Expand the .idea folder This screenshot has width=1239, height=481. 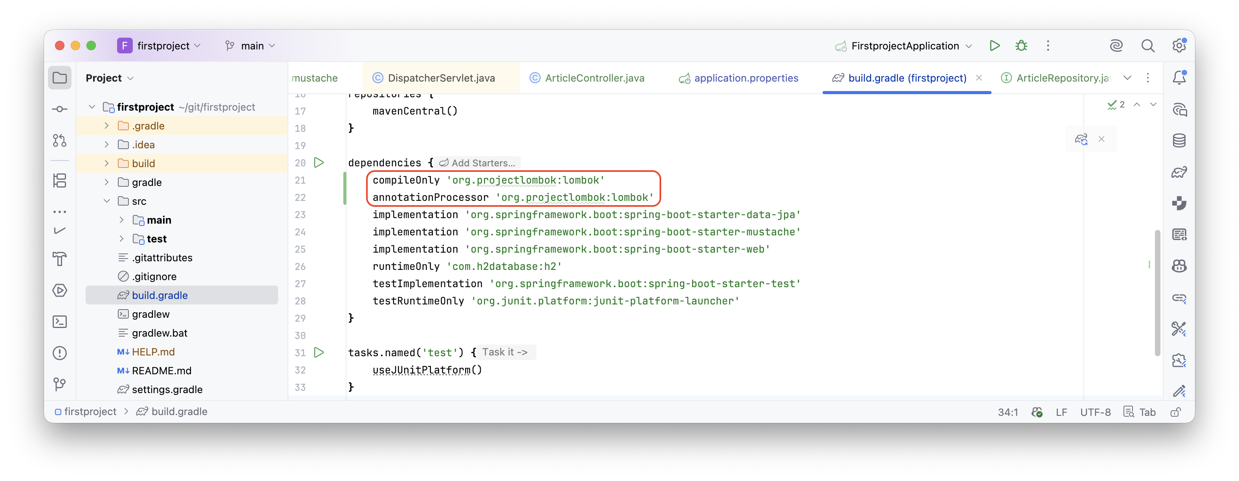(107, 144)
